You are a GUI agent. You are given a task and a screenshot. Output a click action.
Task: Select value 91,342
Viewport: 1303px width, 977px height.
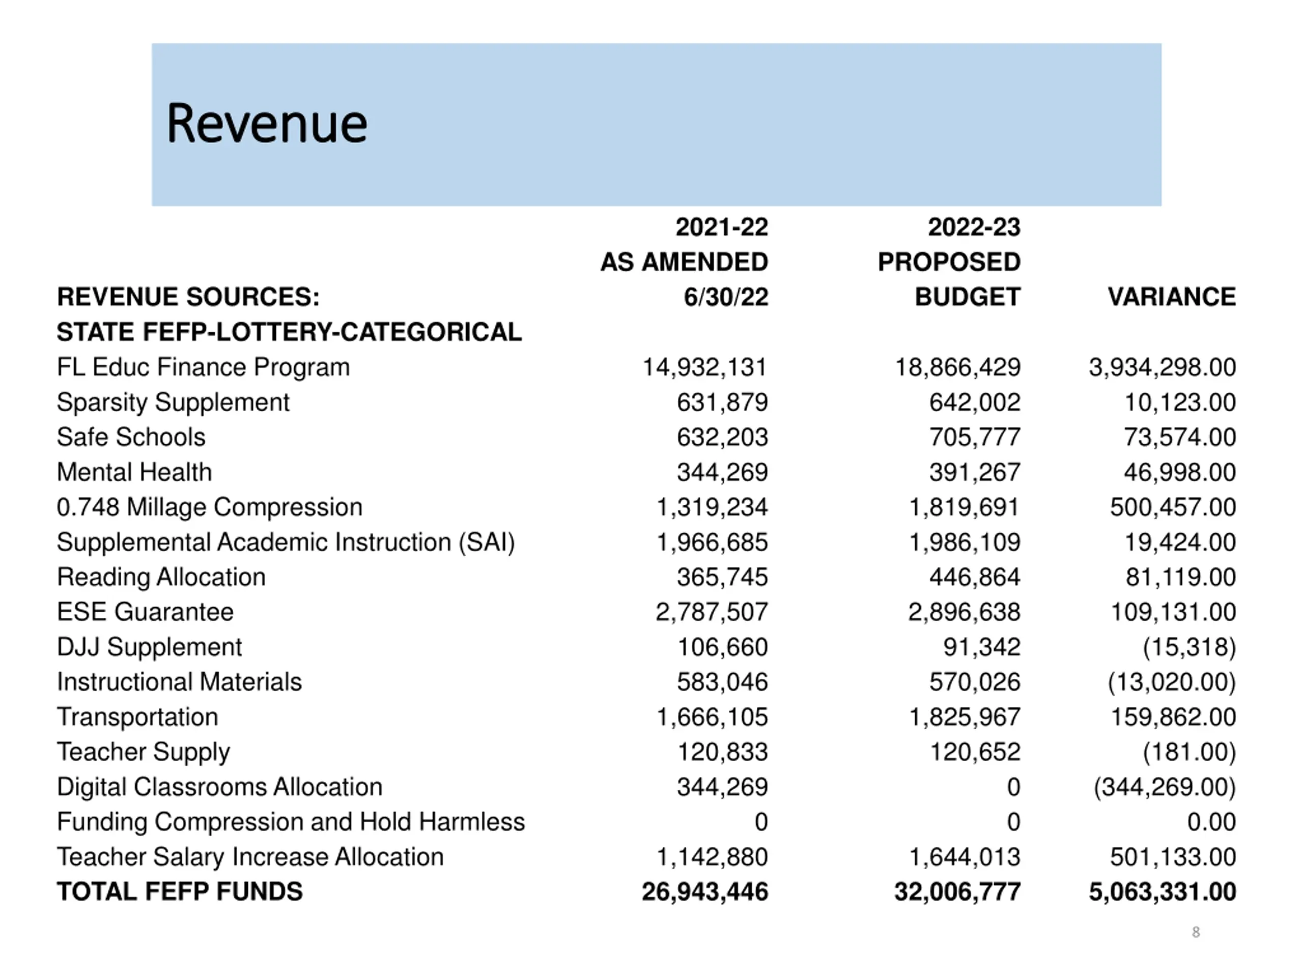pyautogui.click(x=981, y=647)
